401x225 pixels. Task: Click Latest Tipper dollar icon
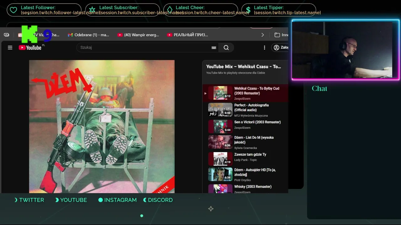click(248, 10)
